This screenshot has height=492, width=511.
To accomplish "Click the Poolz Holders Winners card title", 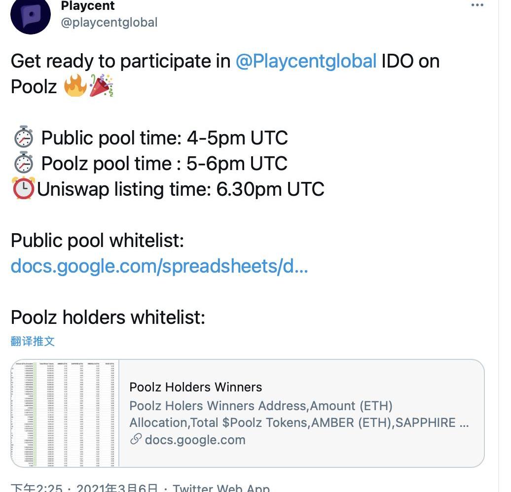I will point(195,387).
